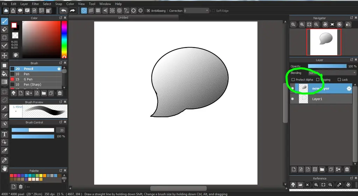The width and height of the screenshot is (358, 196).
Task: Select the Text tool
Action: (x=4, y=134)
